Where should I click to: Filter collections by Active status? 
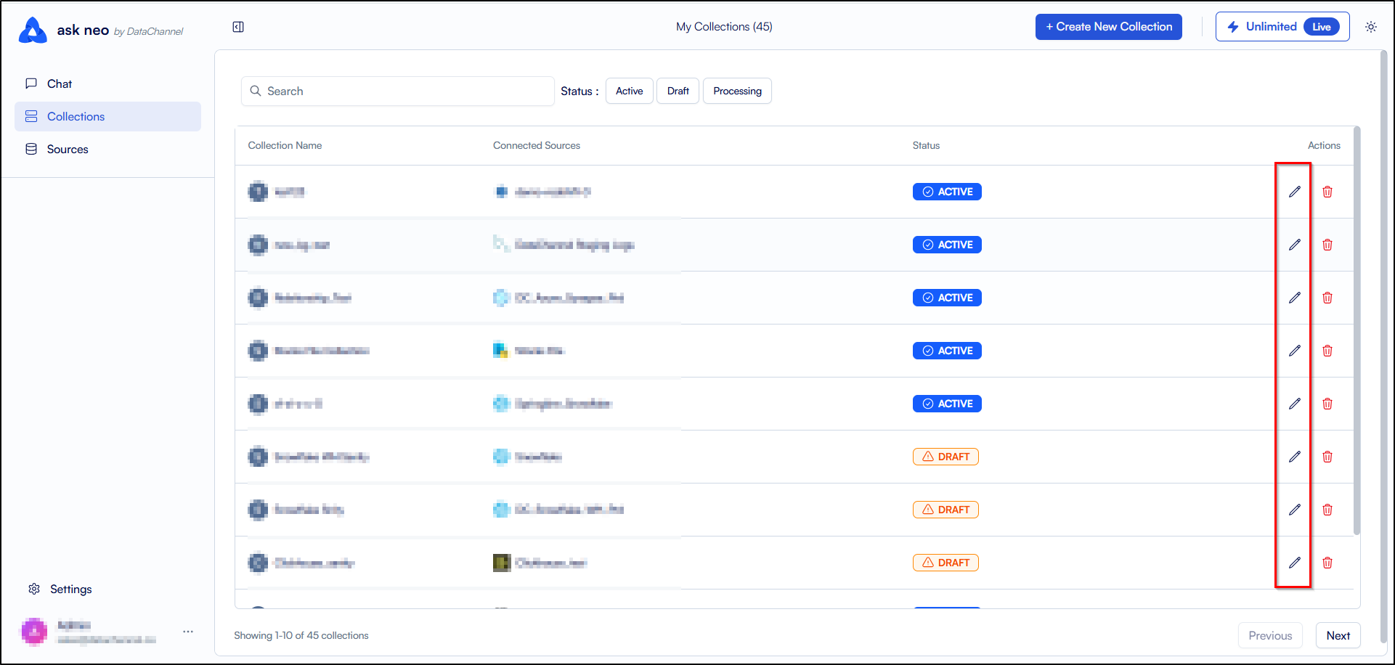(630, 91)
